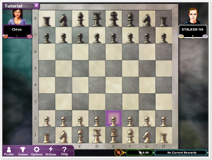This screenshot has height=160, width=212.
Task: Close the Tutorial panel
Action: [x=36, y=6]
